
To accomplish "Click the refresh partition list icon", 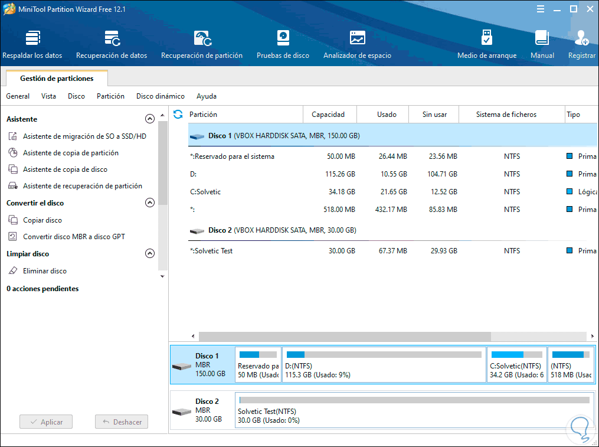I will [178, 114].
